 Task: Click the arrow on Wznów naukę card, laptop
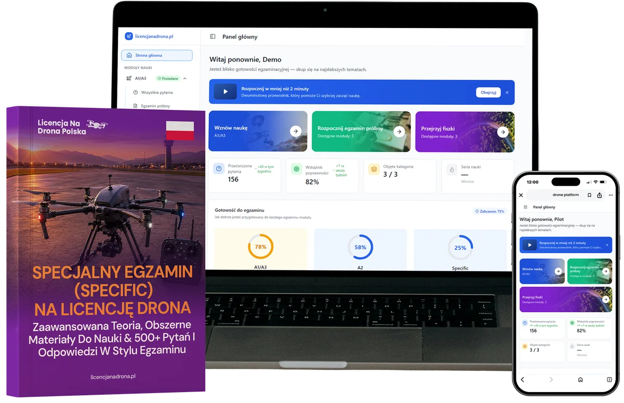[x=296, y=132]
